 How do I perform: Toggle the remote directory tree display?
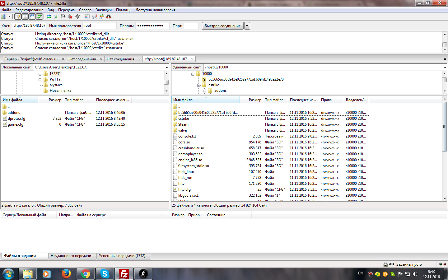click(x=32, y=16)
